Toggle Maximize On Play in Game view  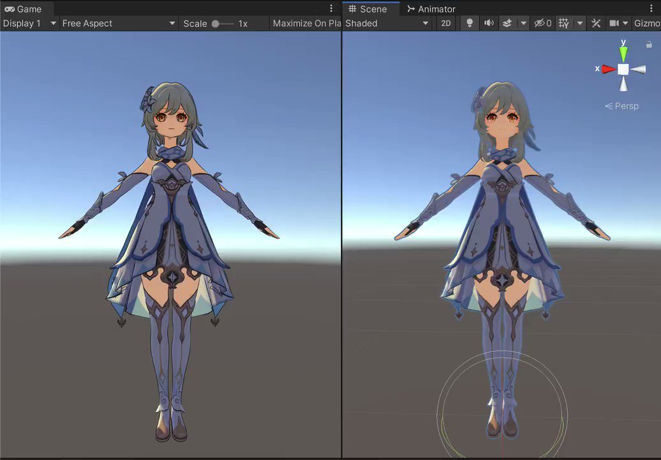(x=306, y=24)
